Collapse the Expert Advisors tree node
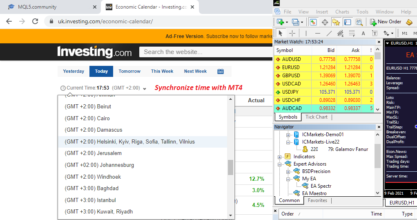Image resolution: width=417 pixels, height=220 pixels. (x=279, y=165)
